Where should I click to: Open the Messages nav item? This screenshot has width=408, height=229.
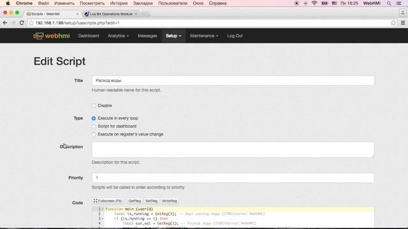[x=147, y=36]
